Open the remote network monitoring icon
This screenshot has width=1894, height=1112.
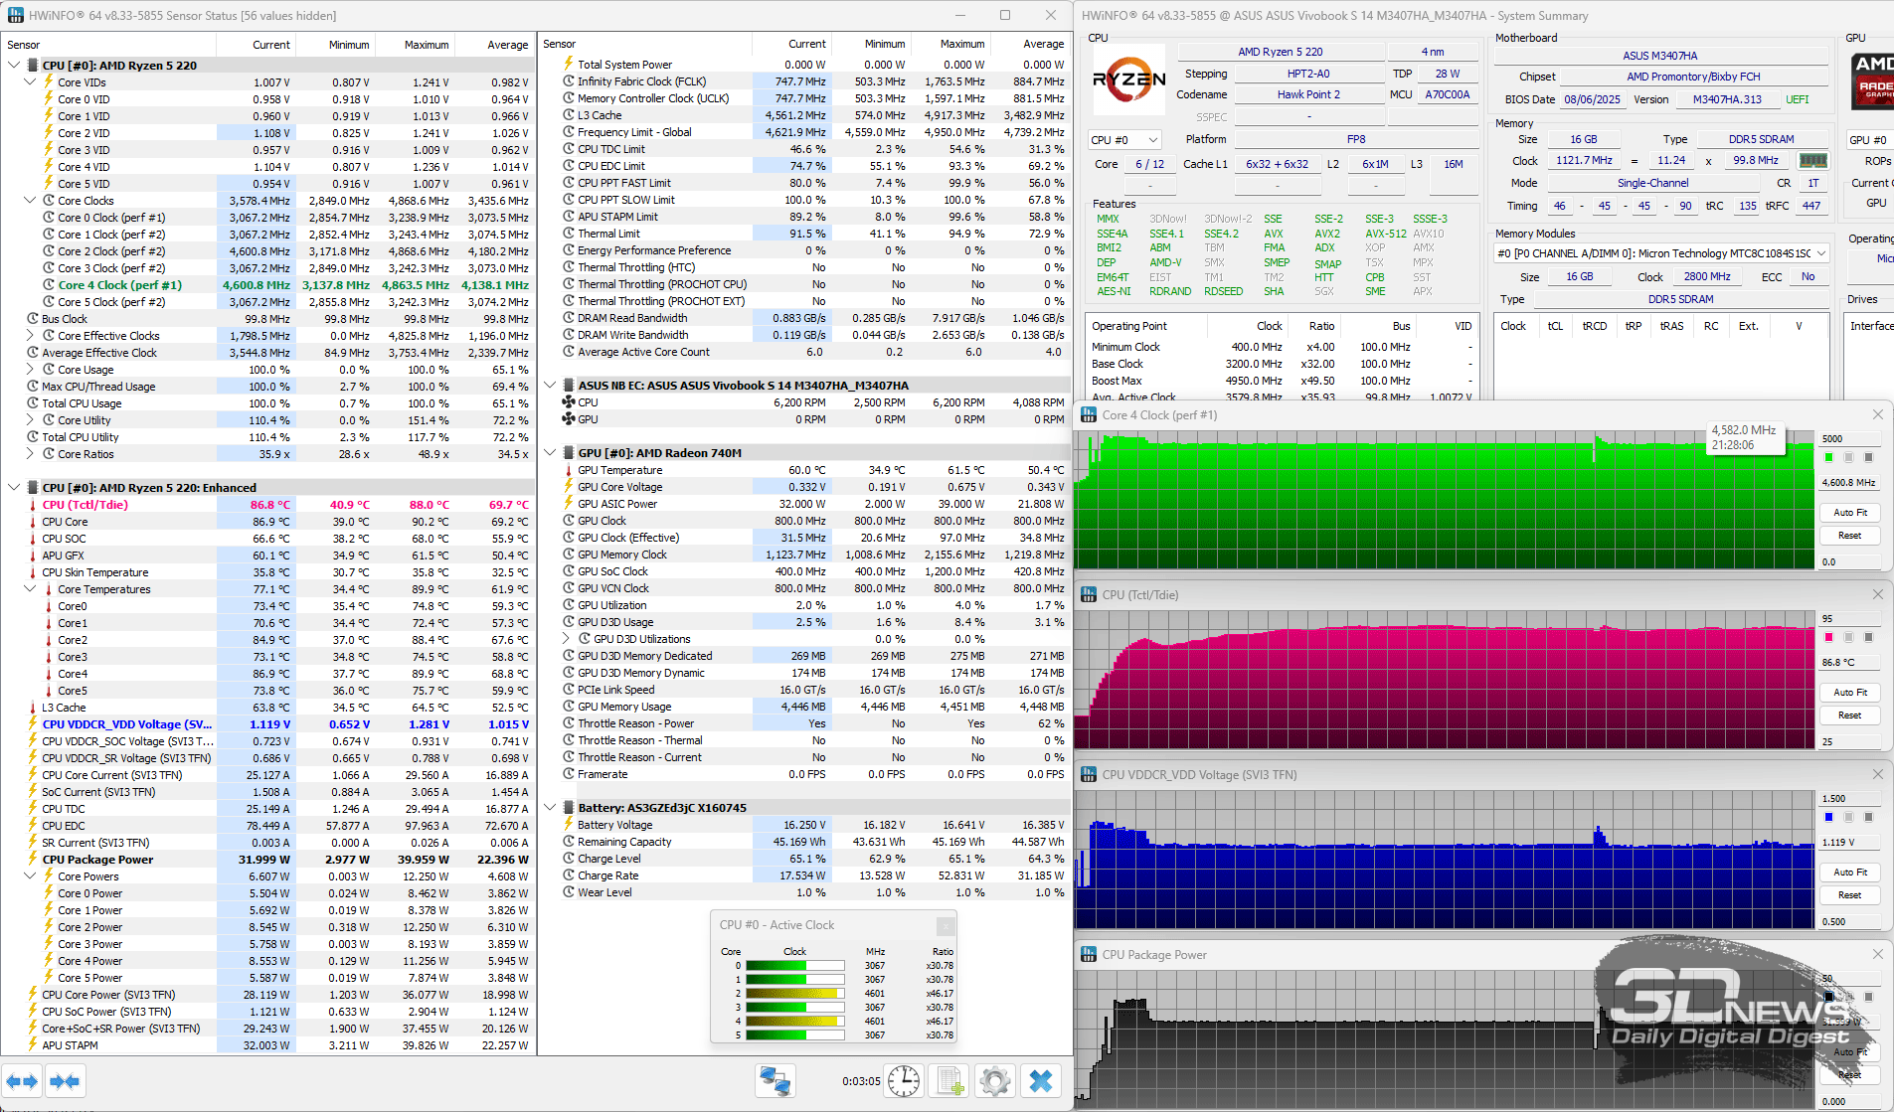[775, 1081]
